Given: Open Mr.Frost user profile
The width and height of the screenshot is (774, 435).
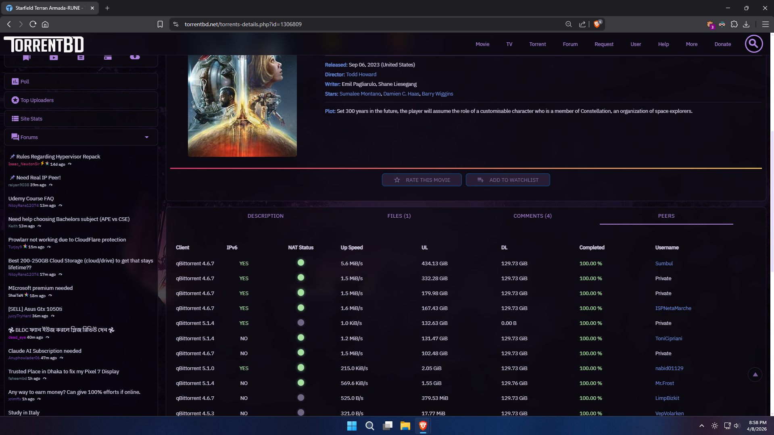Looking at the screenshot, I should [x=664, y=383].
